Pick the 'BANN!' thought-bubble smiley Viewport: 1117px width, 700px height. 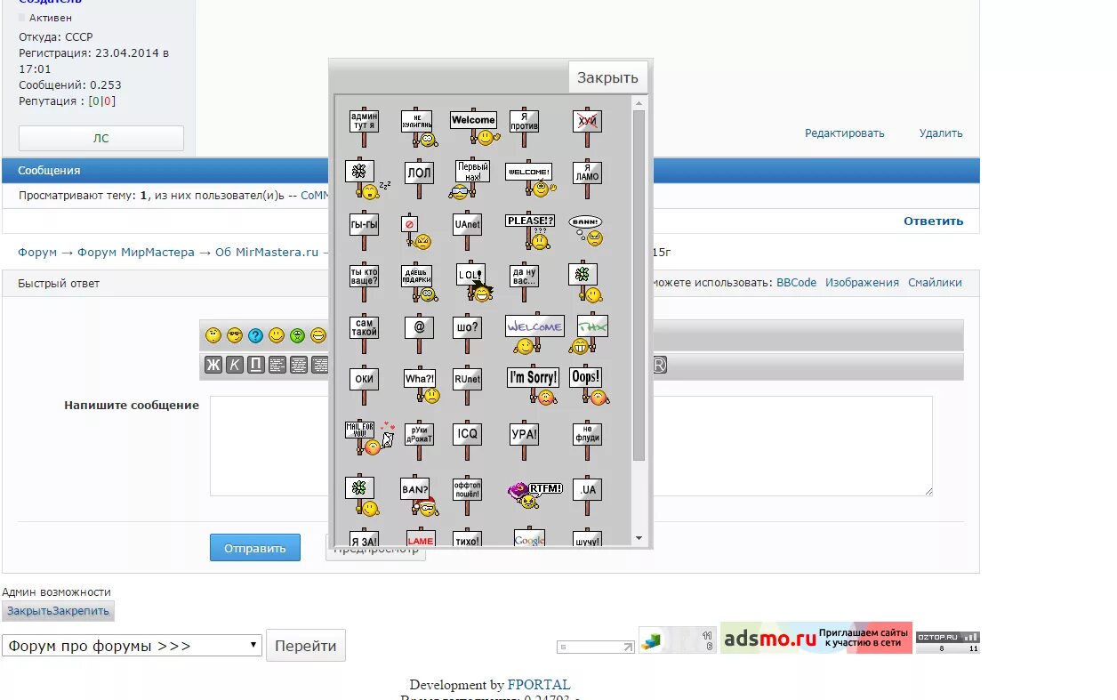coord(586,230)
